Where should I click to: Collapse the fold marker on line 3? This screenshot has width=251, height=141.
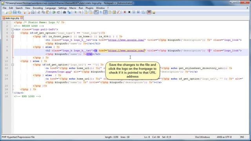13,29
